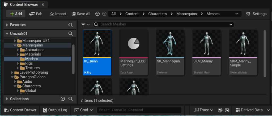Click the All breadcrumb

pos(114,14)
